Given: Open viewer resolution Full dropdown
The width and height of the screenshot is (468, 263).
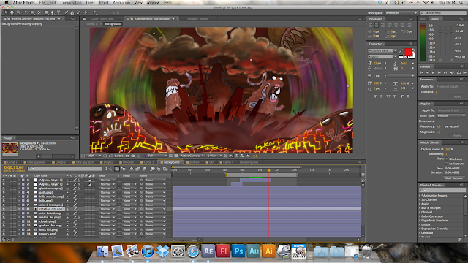Looking at the screenshot, I should pos(157,156).
